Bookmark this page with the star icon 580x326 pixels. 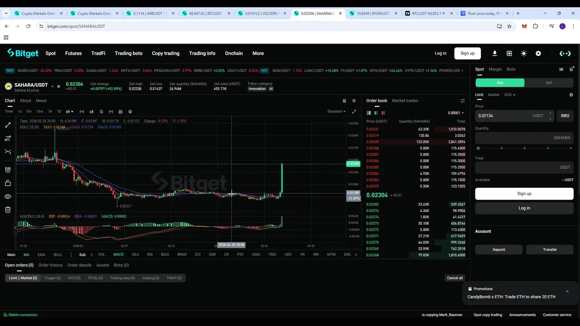coord(509,26)
